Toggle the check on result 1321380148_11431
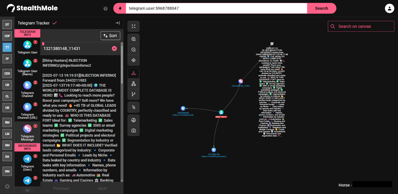 click(114, 49)
